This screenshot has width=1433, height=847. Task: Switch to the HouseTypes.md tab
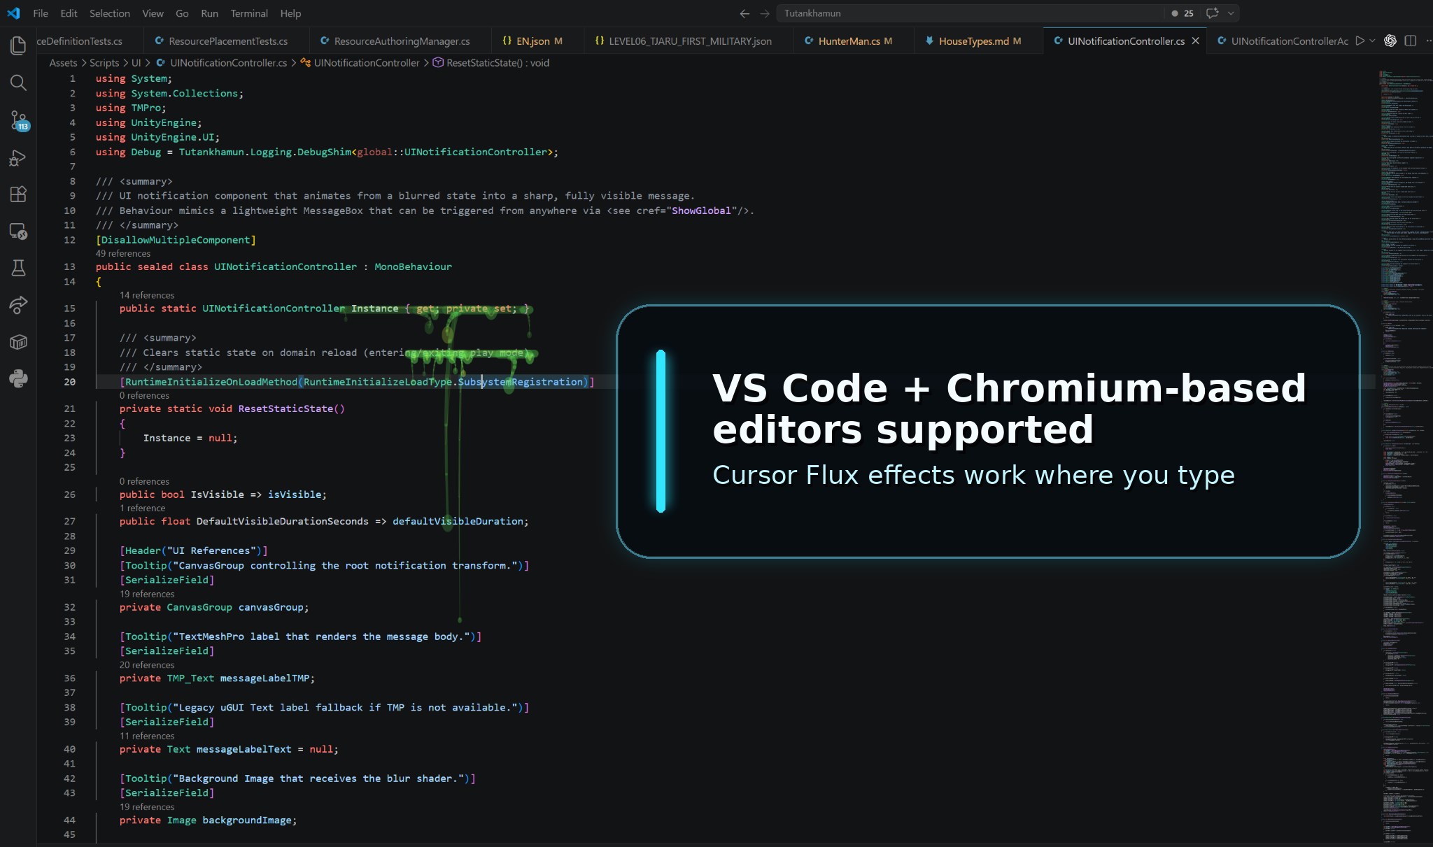[973, 41]
